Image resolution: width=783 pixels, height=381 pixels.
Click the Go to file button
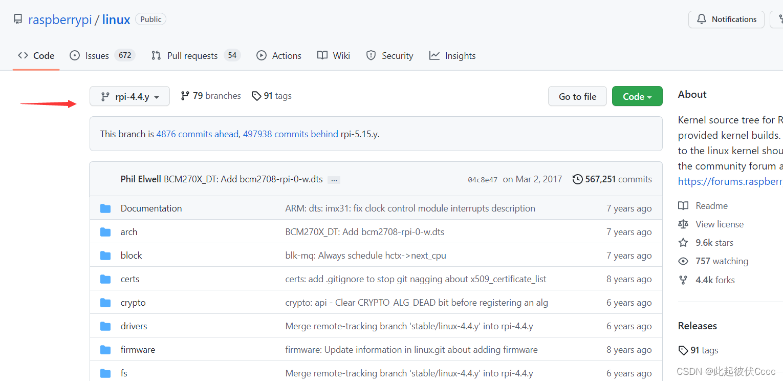(577, 96)
